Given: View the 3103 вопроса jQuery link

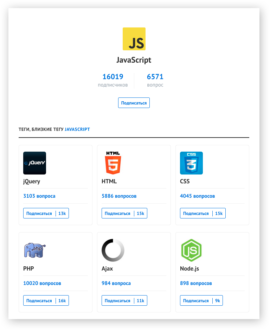Looking at the screenshot, I should (x=39, y=196).
